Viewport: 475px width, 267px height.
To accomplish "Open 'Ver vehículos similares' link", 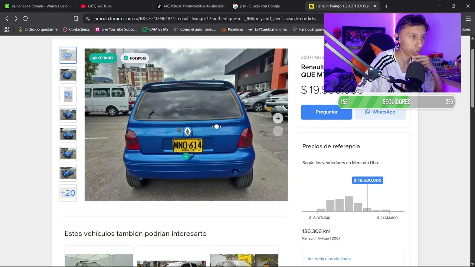I will [329, 258].
